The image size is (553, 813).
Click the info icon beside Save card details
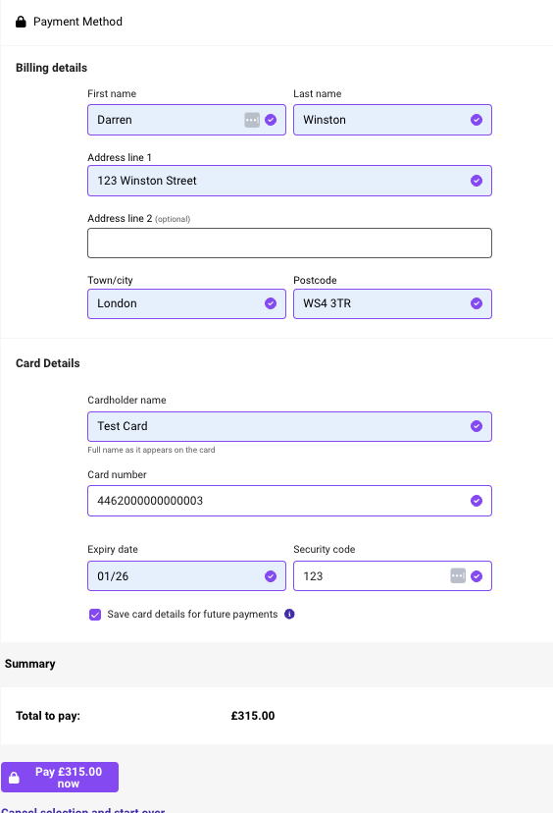pyautogui.click(x=289, y=614)
